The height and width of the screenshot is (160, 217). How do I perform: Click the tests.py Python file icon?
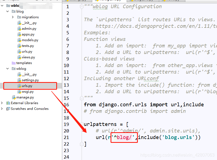[19, 46]
